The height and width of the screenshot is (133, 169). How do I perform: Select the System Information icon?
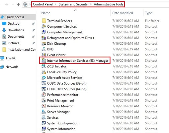click(x=44, y=129)
